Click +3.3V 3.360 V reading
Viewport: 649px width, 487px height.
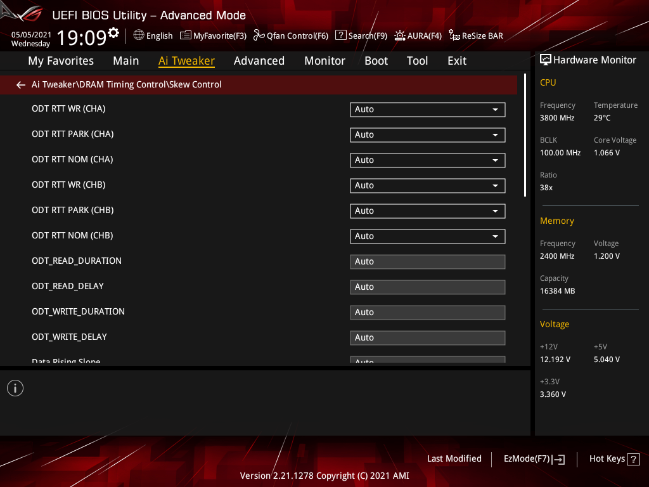pyautogui.click(x=553, y=394)
